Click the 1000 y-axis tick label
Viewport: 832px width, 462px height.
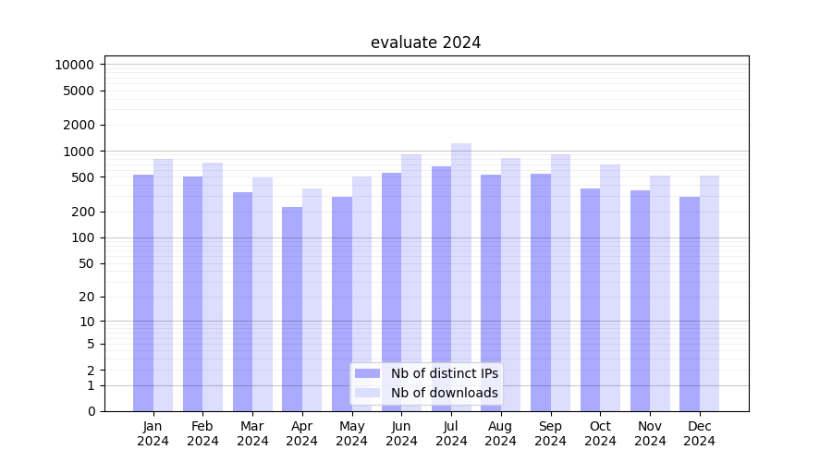[78, 152]
